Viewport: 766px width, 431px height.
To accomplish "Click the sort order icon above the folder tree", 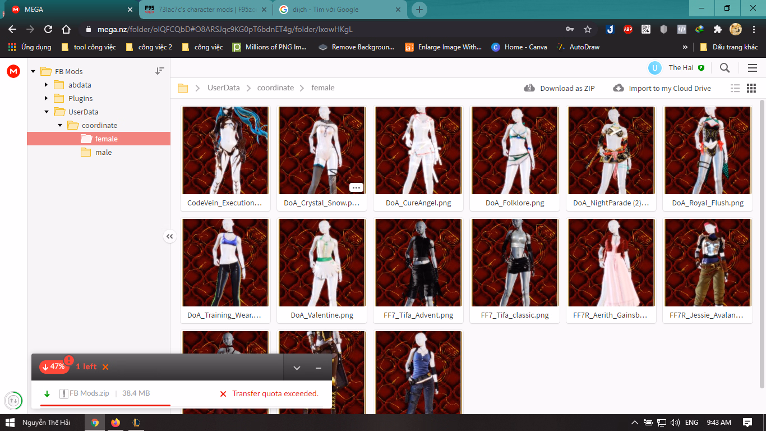I will (159, 71).
